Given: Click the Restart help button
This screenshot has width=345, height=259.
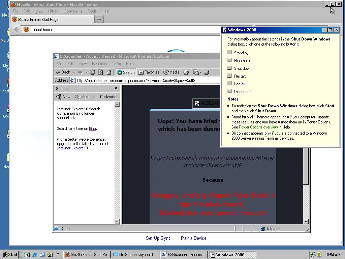Looking at the screenshot, I should 229,76.
